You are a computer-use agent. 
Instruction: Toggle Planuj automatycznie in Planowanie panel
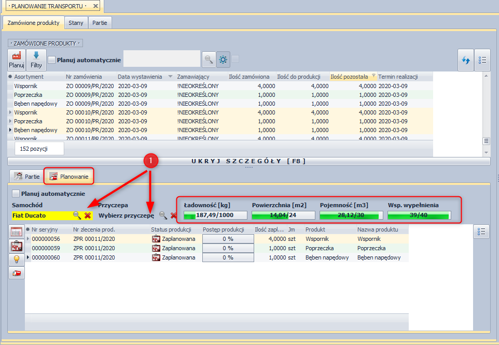16,194
